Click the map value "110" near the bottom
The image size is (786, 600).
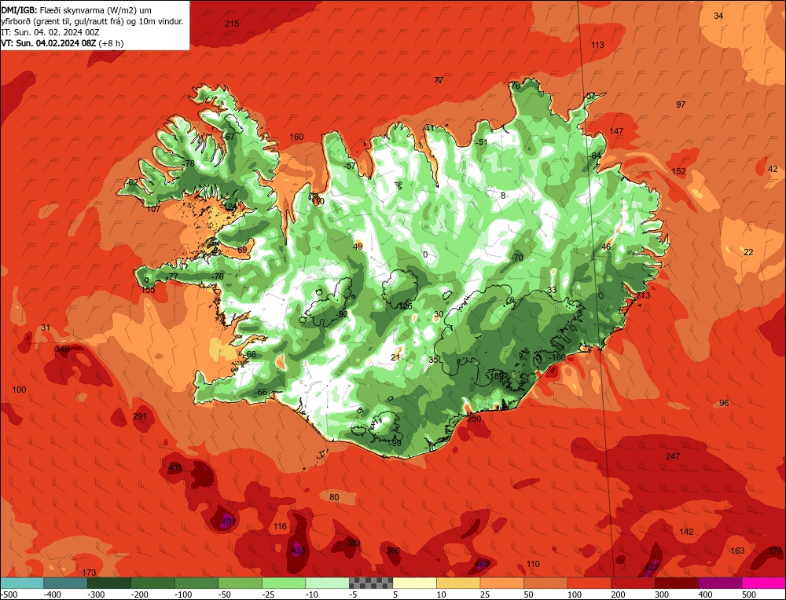click(533, 564)
